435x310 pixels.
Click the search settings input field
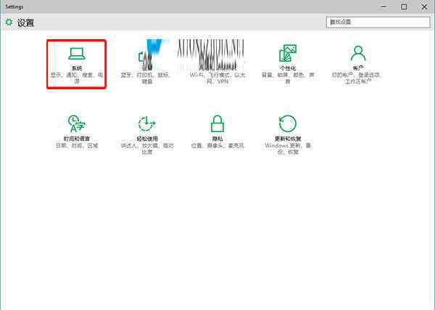pos(378,23)
